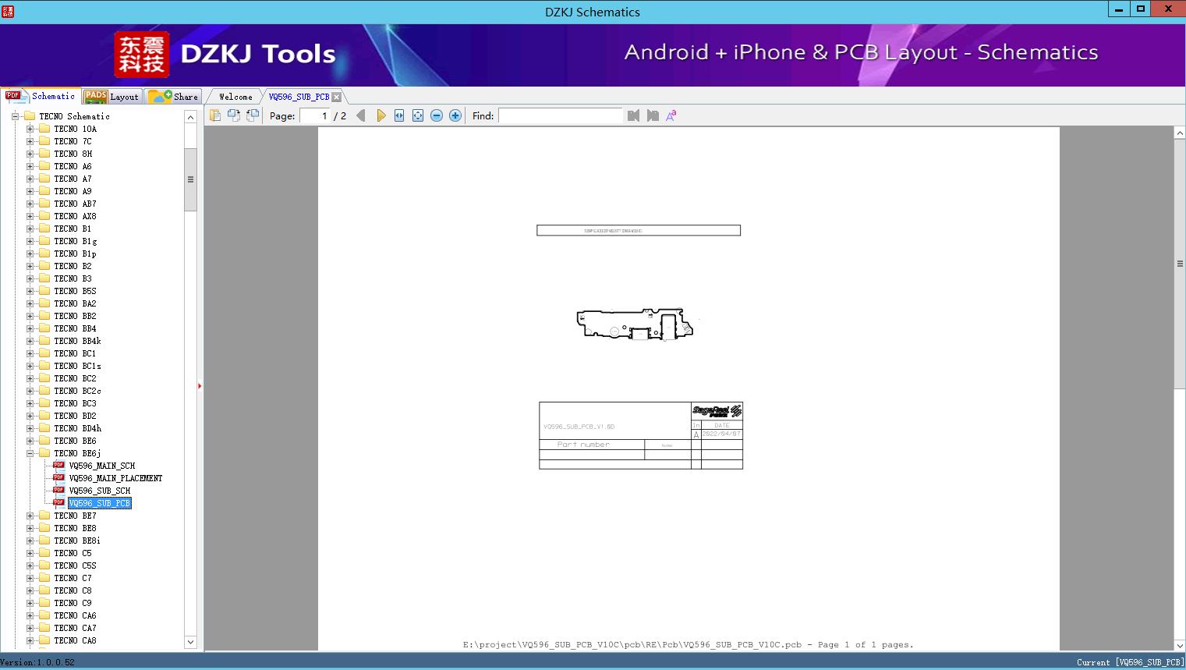Switch to the Schematic tab
The image size is (1186, 670).
click(41, 96)
